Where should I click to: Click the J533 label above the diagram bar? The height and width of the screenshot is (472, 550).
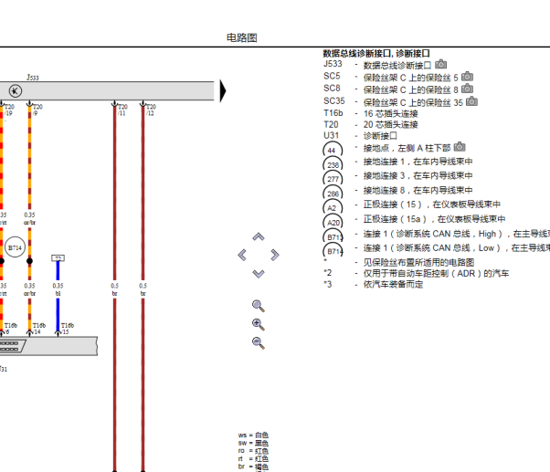click(x=33, y=78)
